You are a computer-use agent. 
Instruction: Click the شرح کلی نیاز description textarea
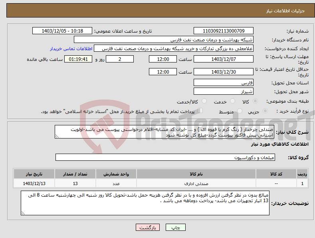click(x=164, y=132)
